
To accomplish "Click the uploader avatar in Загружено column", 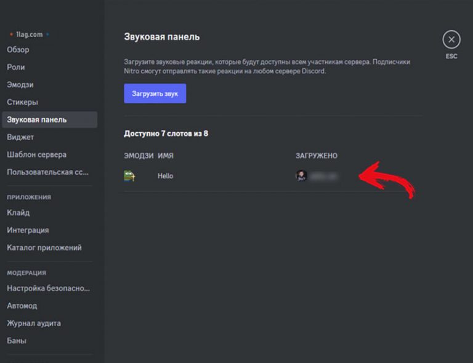I will pyautogui.click(x=301, y=176).
